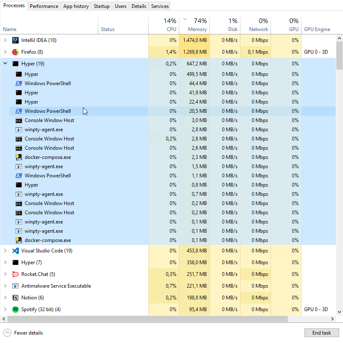Expand the Hyper (7) group
This screenshot has height=343, width=343.
(5, 262)
